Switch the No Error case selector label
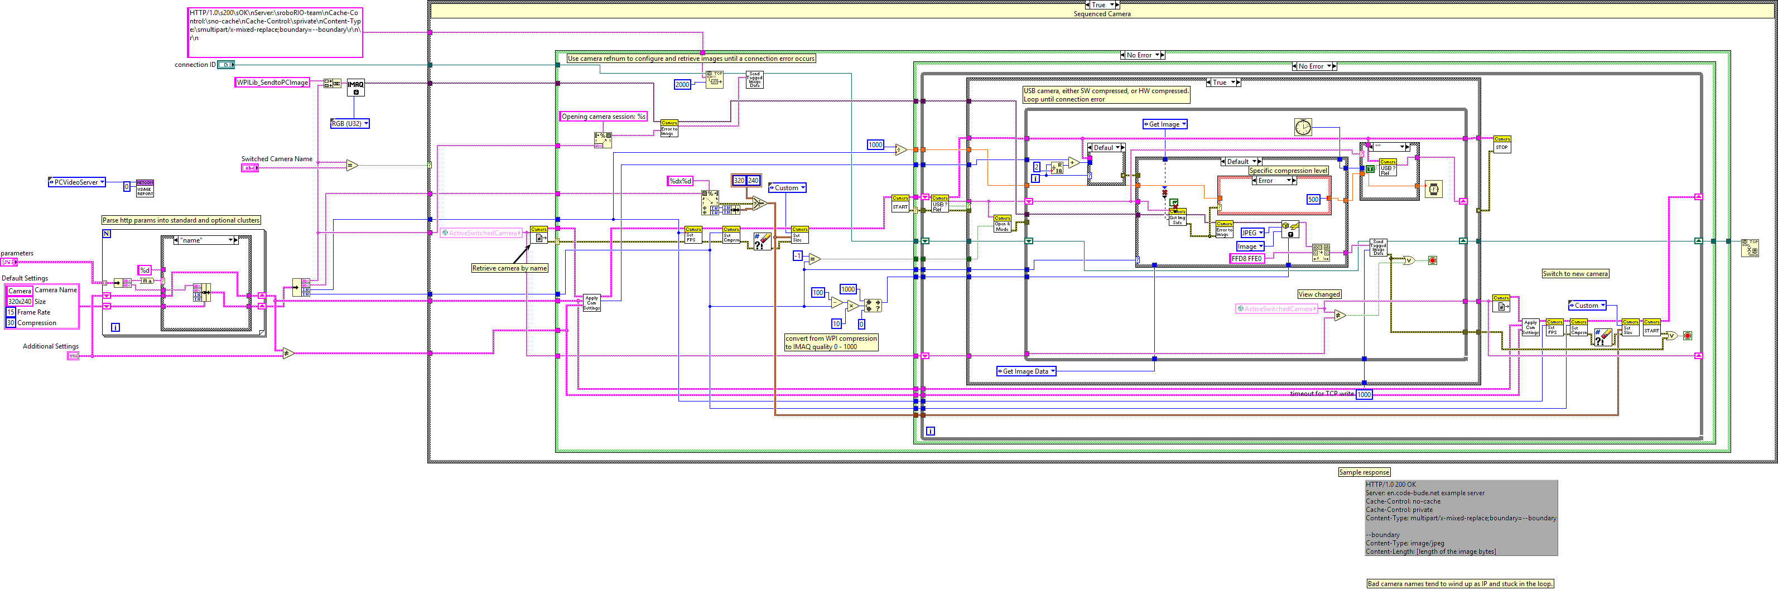Image resolution: width=1778 pixels, height=590 pixels. 1141,54
